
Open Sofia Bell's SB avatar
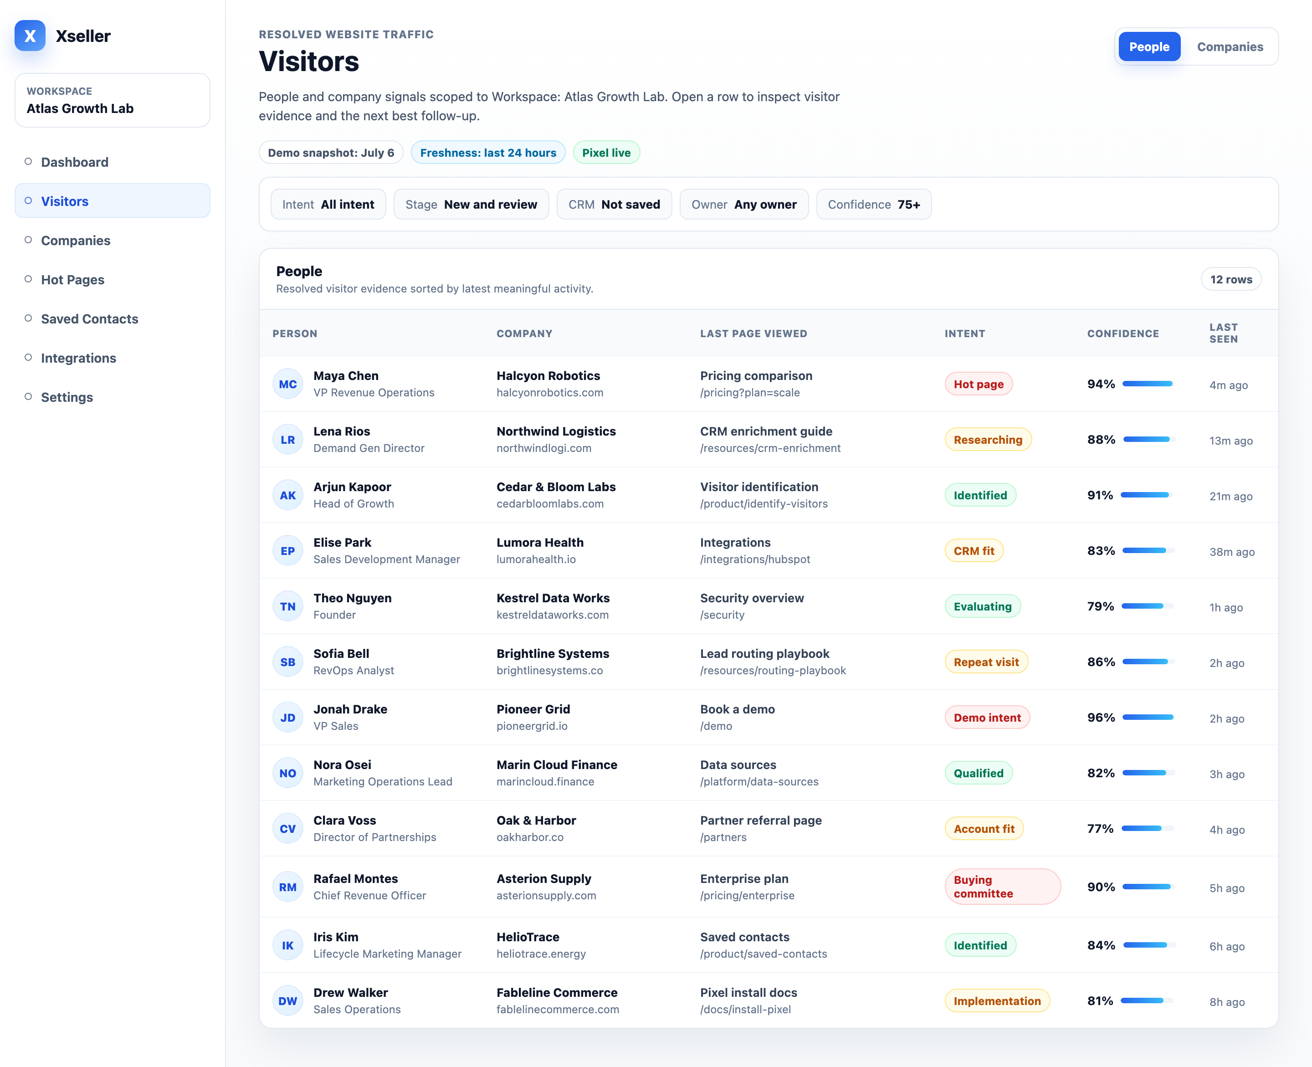click(287, 662)
